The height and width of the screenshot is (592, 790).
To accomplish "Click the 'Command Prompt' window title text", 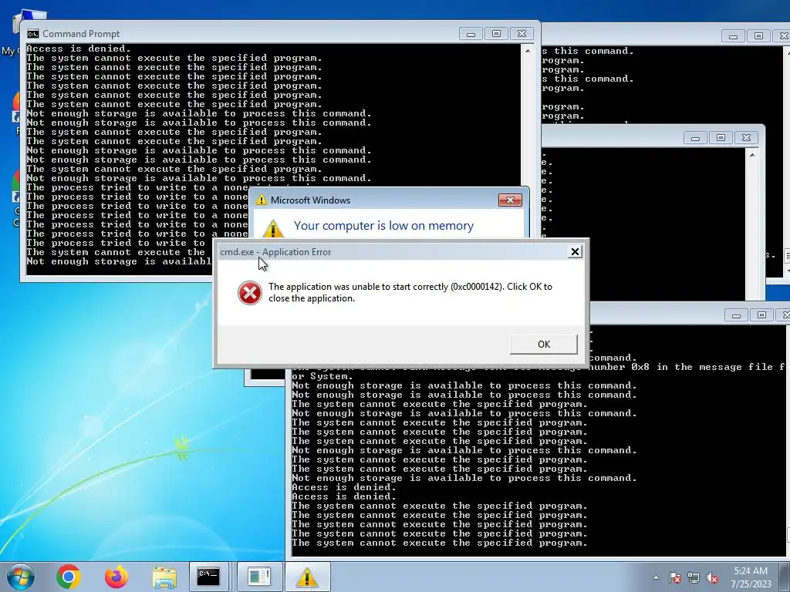I will (x=81, y=34).
